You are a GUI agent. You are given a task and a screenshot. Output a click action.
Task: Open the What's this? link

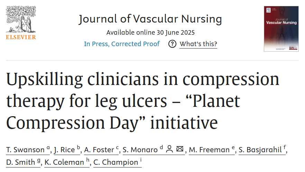tap(198, 44)
